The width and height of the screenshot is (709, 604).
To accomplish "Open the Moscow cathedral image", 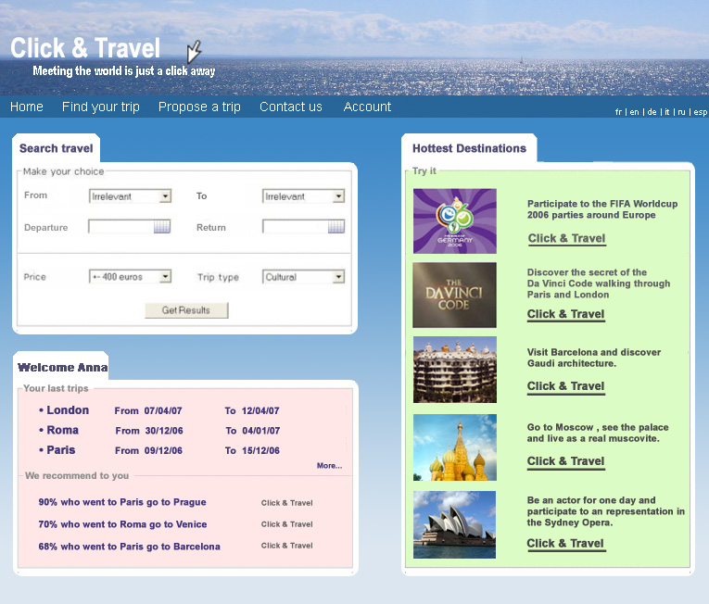I will pyautogui.click(x=454, y=447).
